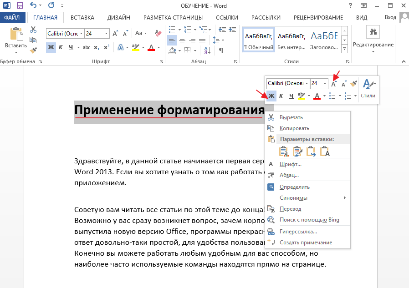Decrease indent in ribbon
Image resolution: width=409 pixels, height=288 pixels.
(222, 30)
